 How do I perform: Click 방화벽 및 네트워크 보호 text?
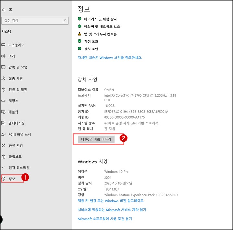(102, 27)
